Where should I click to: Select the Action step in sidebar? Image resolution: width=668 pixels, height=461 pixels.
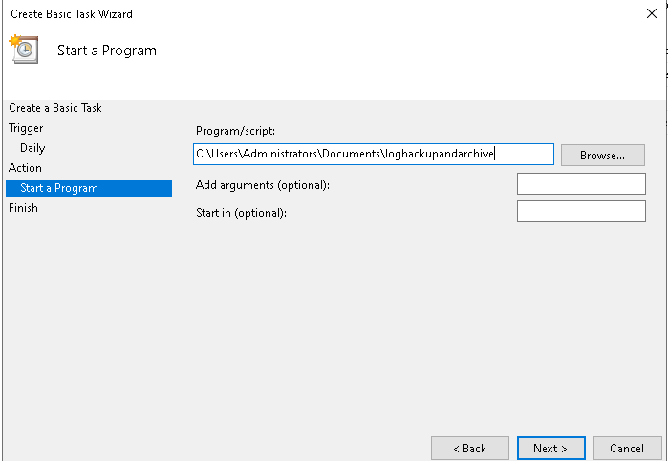25,168
